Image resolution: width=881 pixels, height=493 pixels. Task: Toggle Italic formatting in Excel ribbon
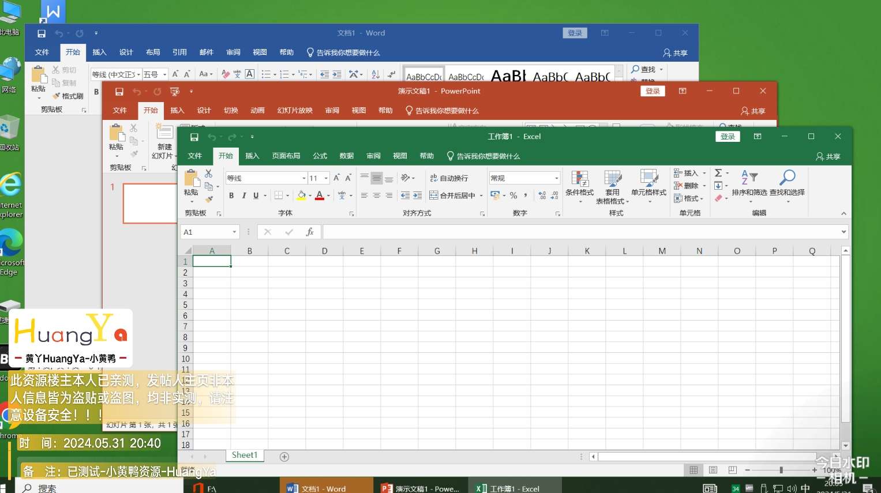click(244, 195)
